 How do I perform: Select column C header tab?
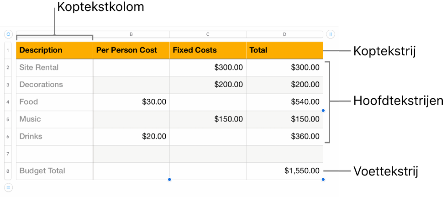208,34
